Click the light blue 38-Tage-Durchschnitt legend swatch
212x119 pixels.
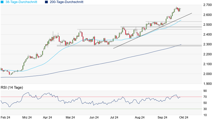tap(2, 2)
